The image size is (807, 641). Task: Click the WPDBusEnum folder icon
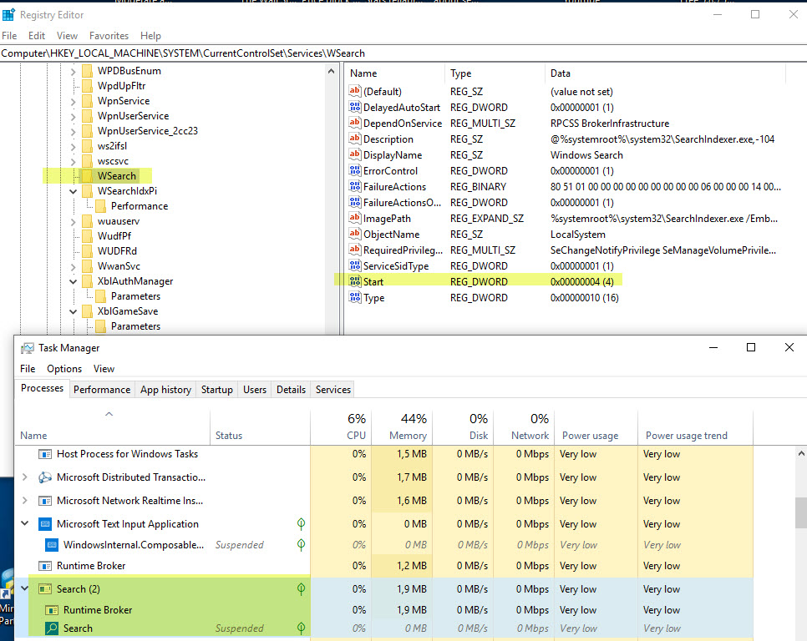tap(88, 71)
